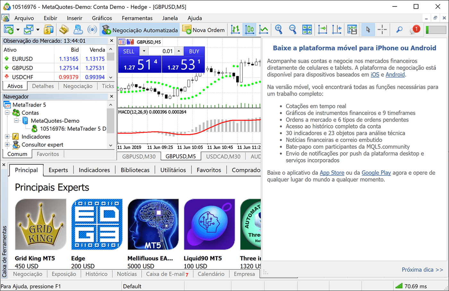
Task: Zoom out on the chart
Action: [x=292, y=29]
